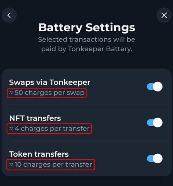
Task: Tap the white knob of Token transfers toggle
Action: (158, 158)
